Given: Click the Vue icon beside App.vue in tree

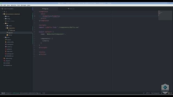Looking at the screenshot, I should [7, 33].
